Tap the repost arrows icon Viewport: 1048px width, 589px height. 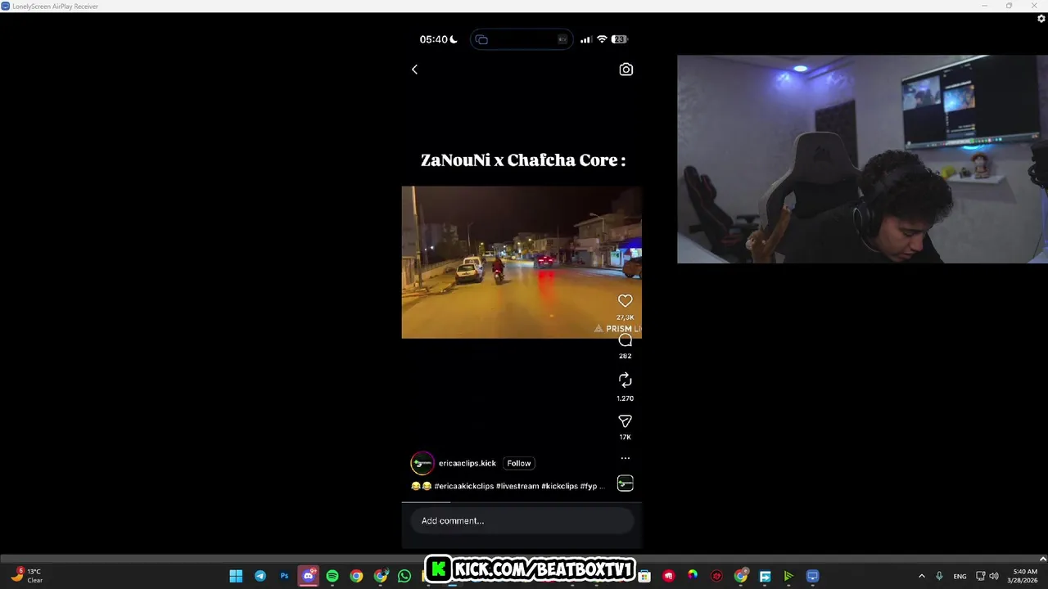tap(625, 380)
